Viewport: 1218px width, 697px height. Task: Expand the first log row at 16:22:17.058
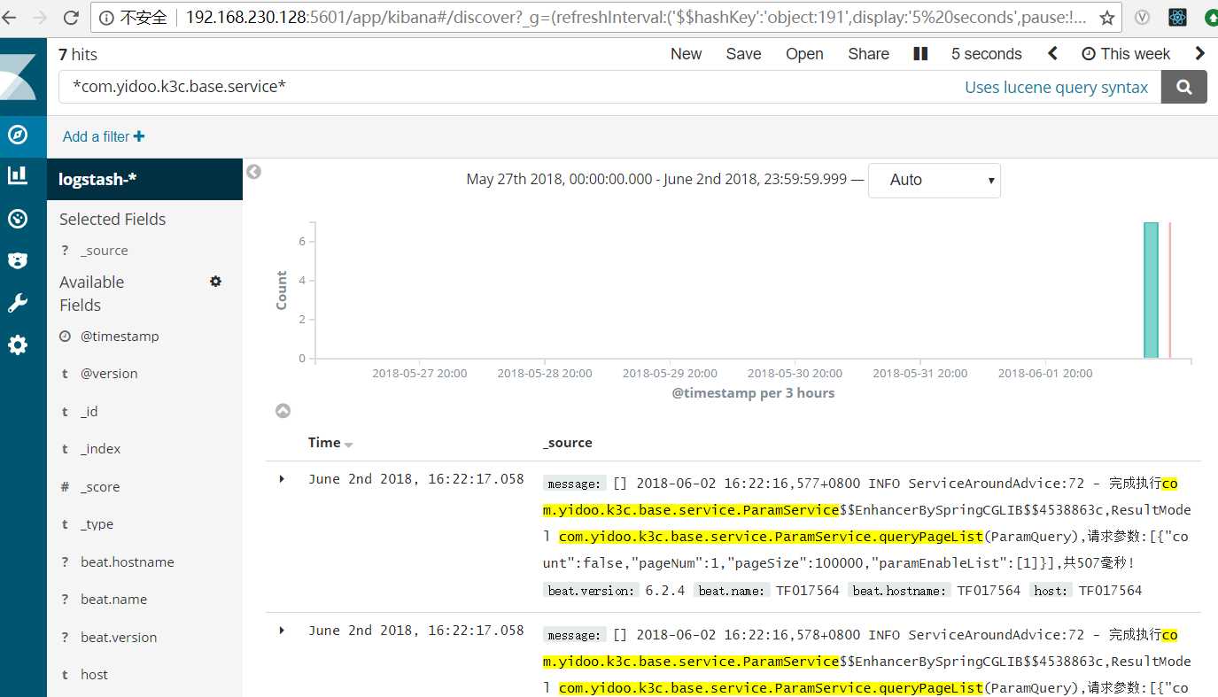tap(282, 479)
